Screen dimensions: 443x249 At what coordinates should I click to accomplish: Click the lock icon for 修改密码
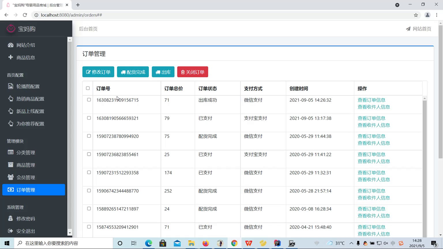click(x=11, y=218)
